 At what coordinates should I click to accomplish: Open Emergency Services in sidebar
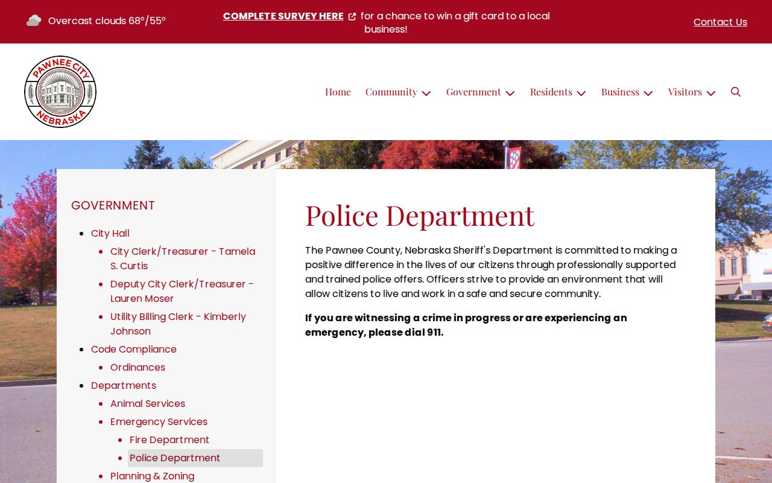(x=159, y=421)
